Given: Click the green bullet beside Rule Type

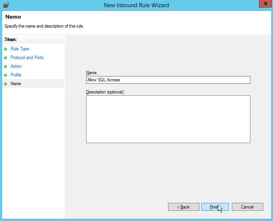Looking at the screenshot, I should tap(6, 49).
